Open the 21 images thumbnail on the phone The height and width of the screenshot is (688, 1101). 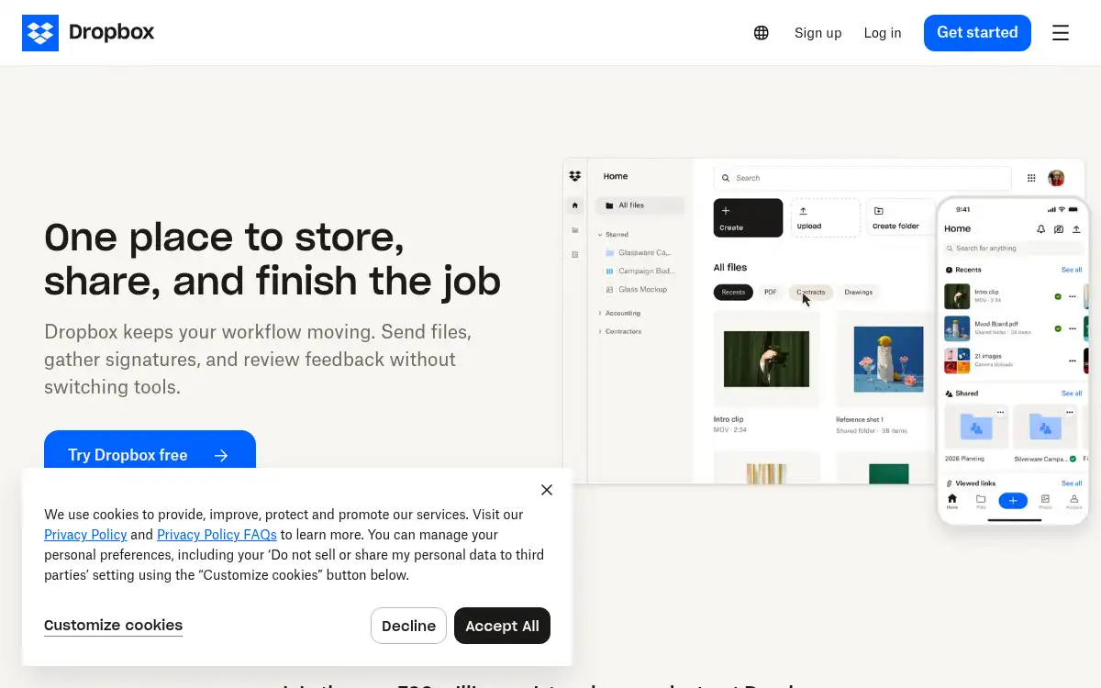(x=957, y=361)
